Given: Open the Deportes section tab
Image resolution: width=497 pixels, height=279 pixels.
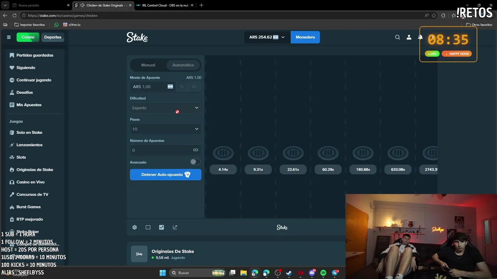Looking at the screenshot, I should pyautogui.click(x=53, y=37).
